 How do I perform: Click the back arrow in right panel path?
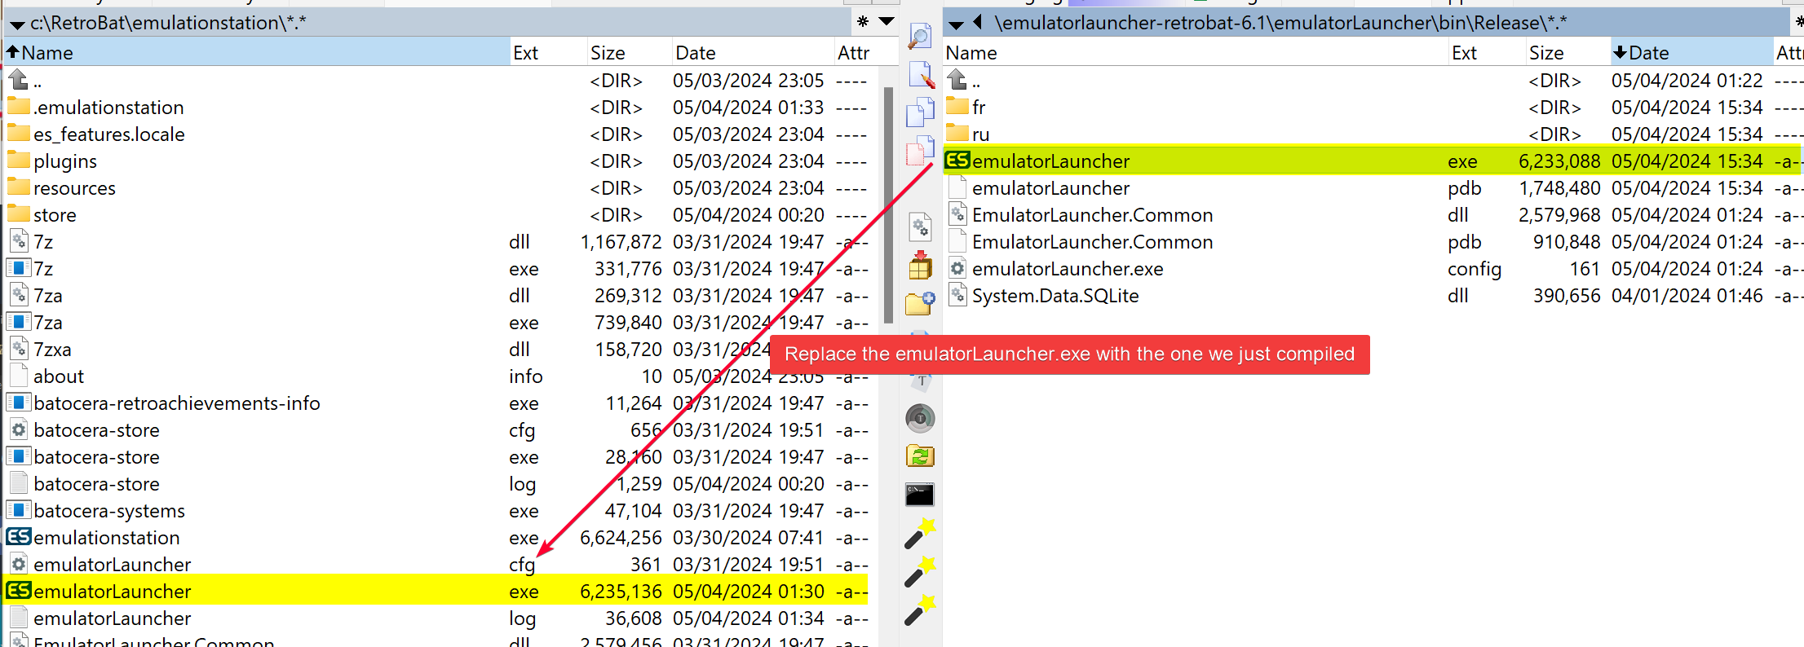click(x=978, y=22)
